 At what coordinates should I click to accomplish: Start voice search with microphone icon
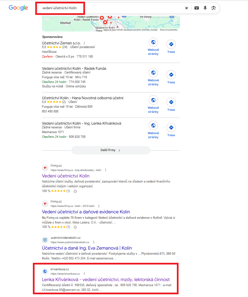coord(205,8)
